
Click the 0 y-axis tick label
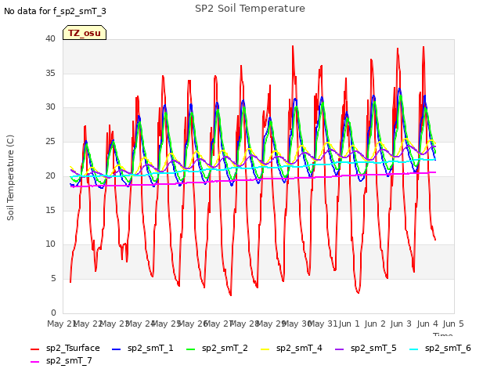click(x=53, y=313)
